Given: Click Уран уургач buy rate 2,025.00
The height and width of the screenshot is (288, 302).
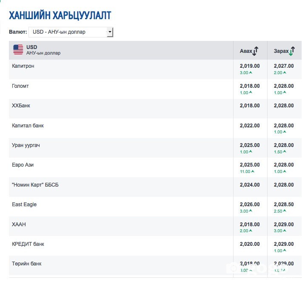Looking at the screenshot, I should click(x=250, y=145).
